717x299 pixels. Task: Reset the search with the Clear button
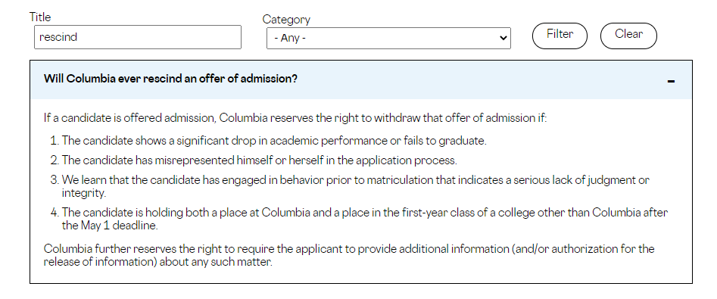pos(628,36)
